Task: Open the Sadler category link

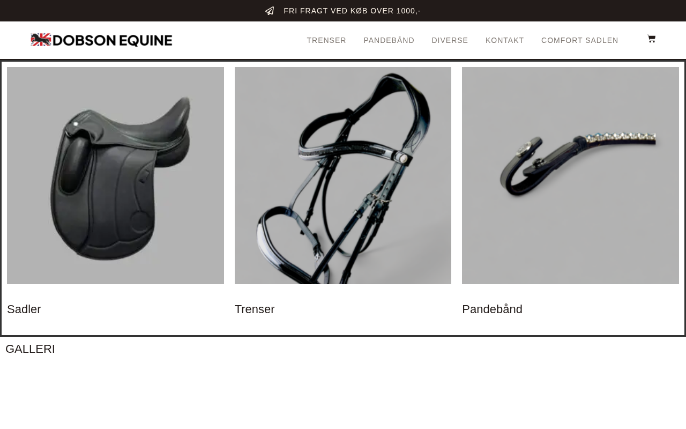Action: tap(24, 309)
